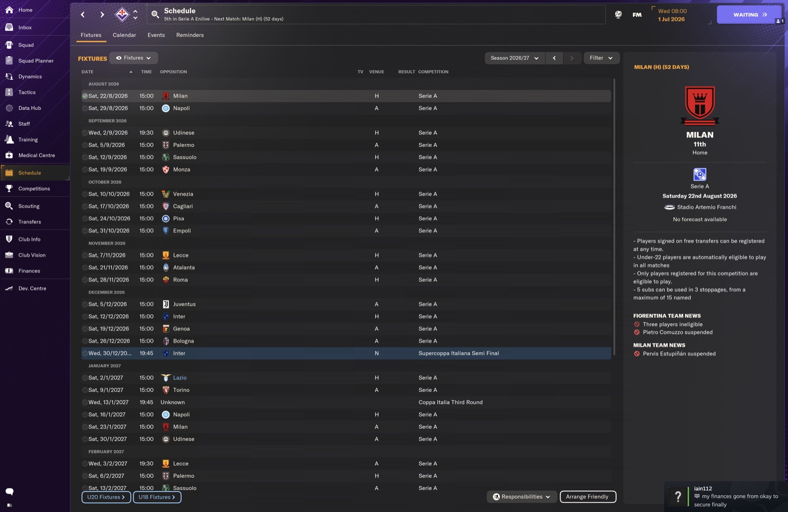Switch to the Fixtures tab
Screen dimensions: 788x512
pyautogui.click(x=91, y=35)
